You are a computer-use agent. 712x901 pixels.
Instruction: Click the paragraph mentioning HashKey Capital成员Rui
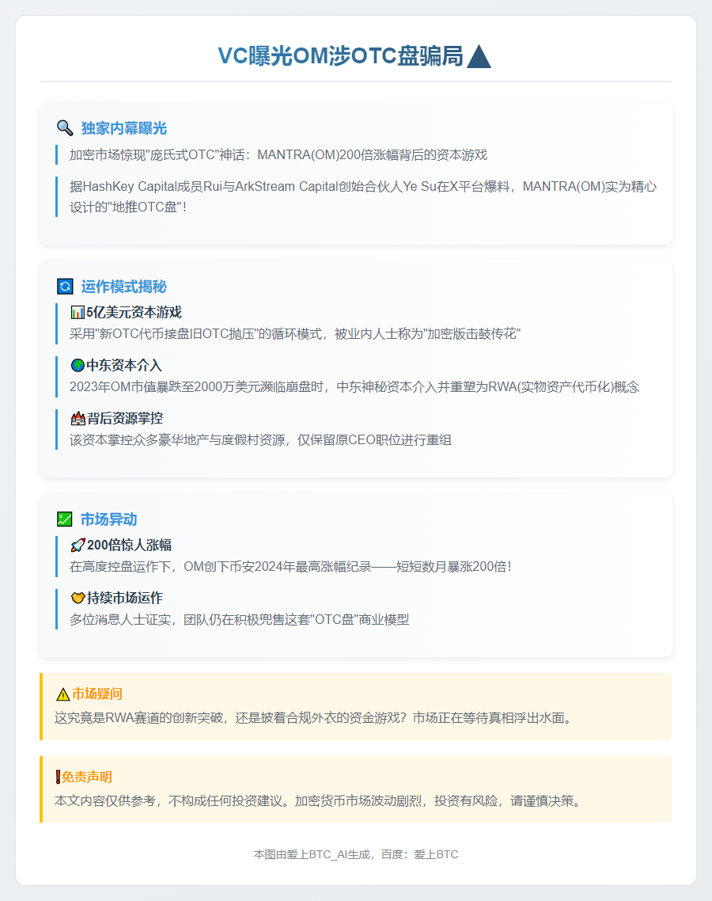pos(363,196)
